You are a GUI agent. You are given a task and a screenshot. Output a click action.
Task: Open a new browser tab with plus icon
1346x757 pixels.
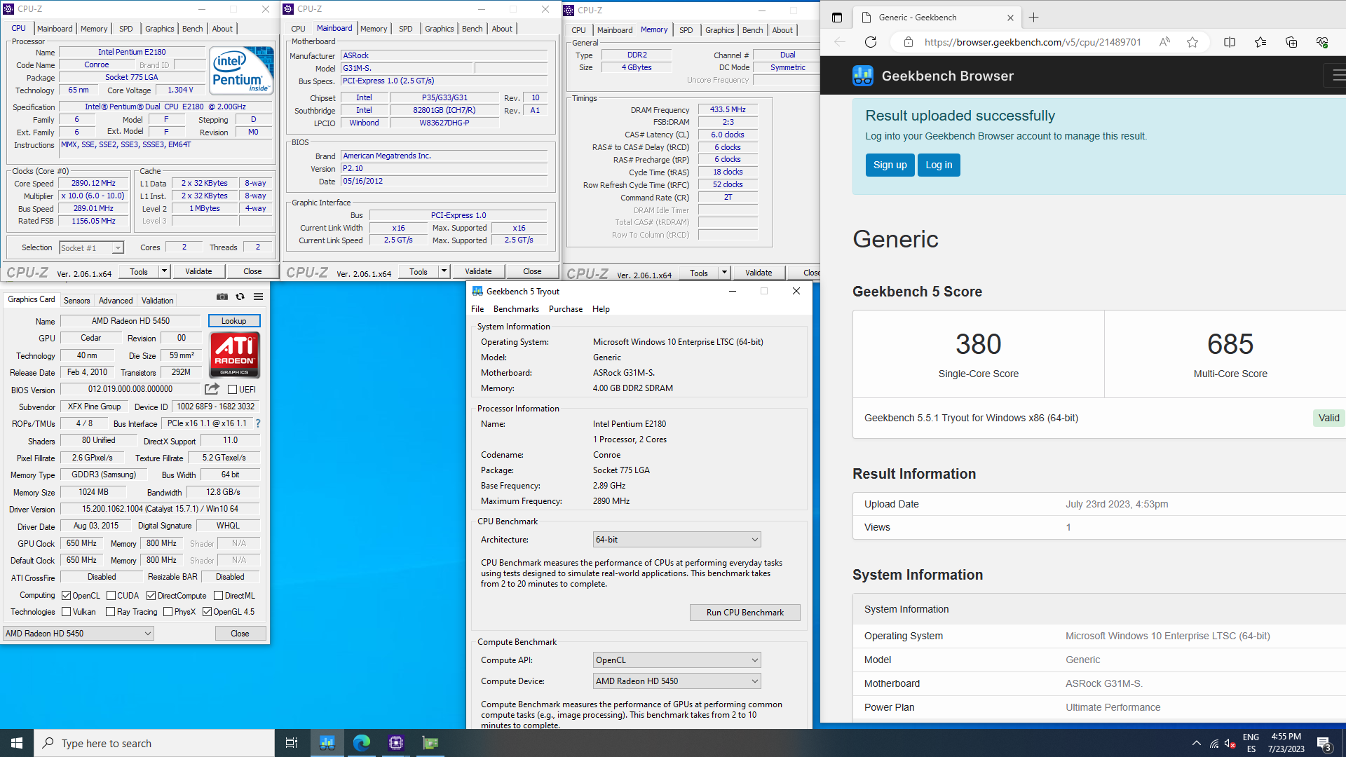[1034, 18]
